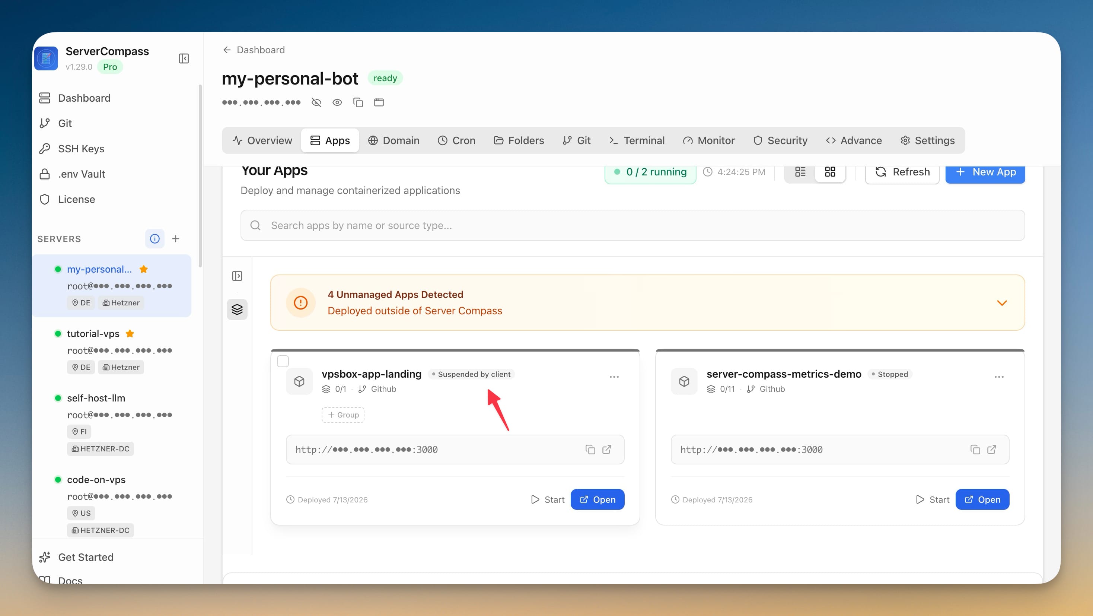The height and width of the screenshot is (616, 1093).
Task: Toggle the groups side panel icon
Action: pos(237,276)
